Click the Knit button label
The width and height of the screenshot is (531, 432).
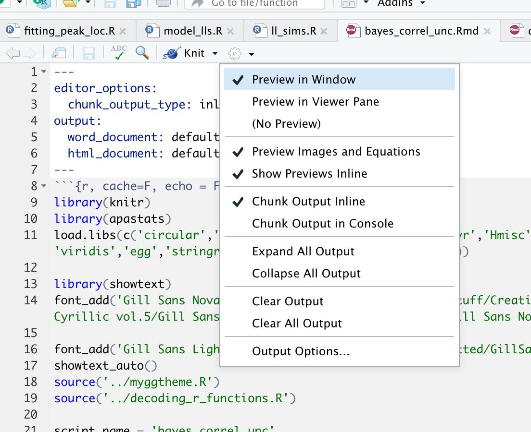(x=194, y=53)
